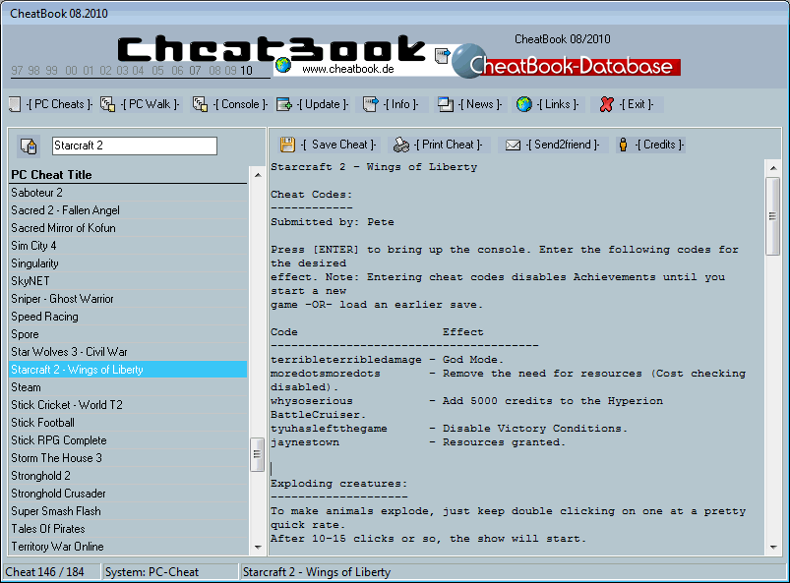The image size is (790, 583).
Task: Select SkyNET in the cheat list
Action: click(129, 281)
